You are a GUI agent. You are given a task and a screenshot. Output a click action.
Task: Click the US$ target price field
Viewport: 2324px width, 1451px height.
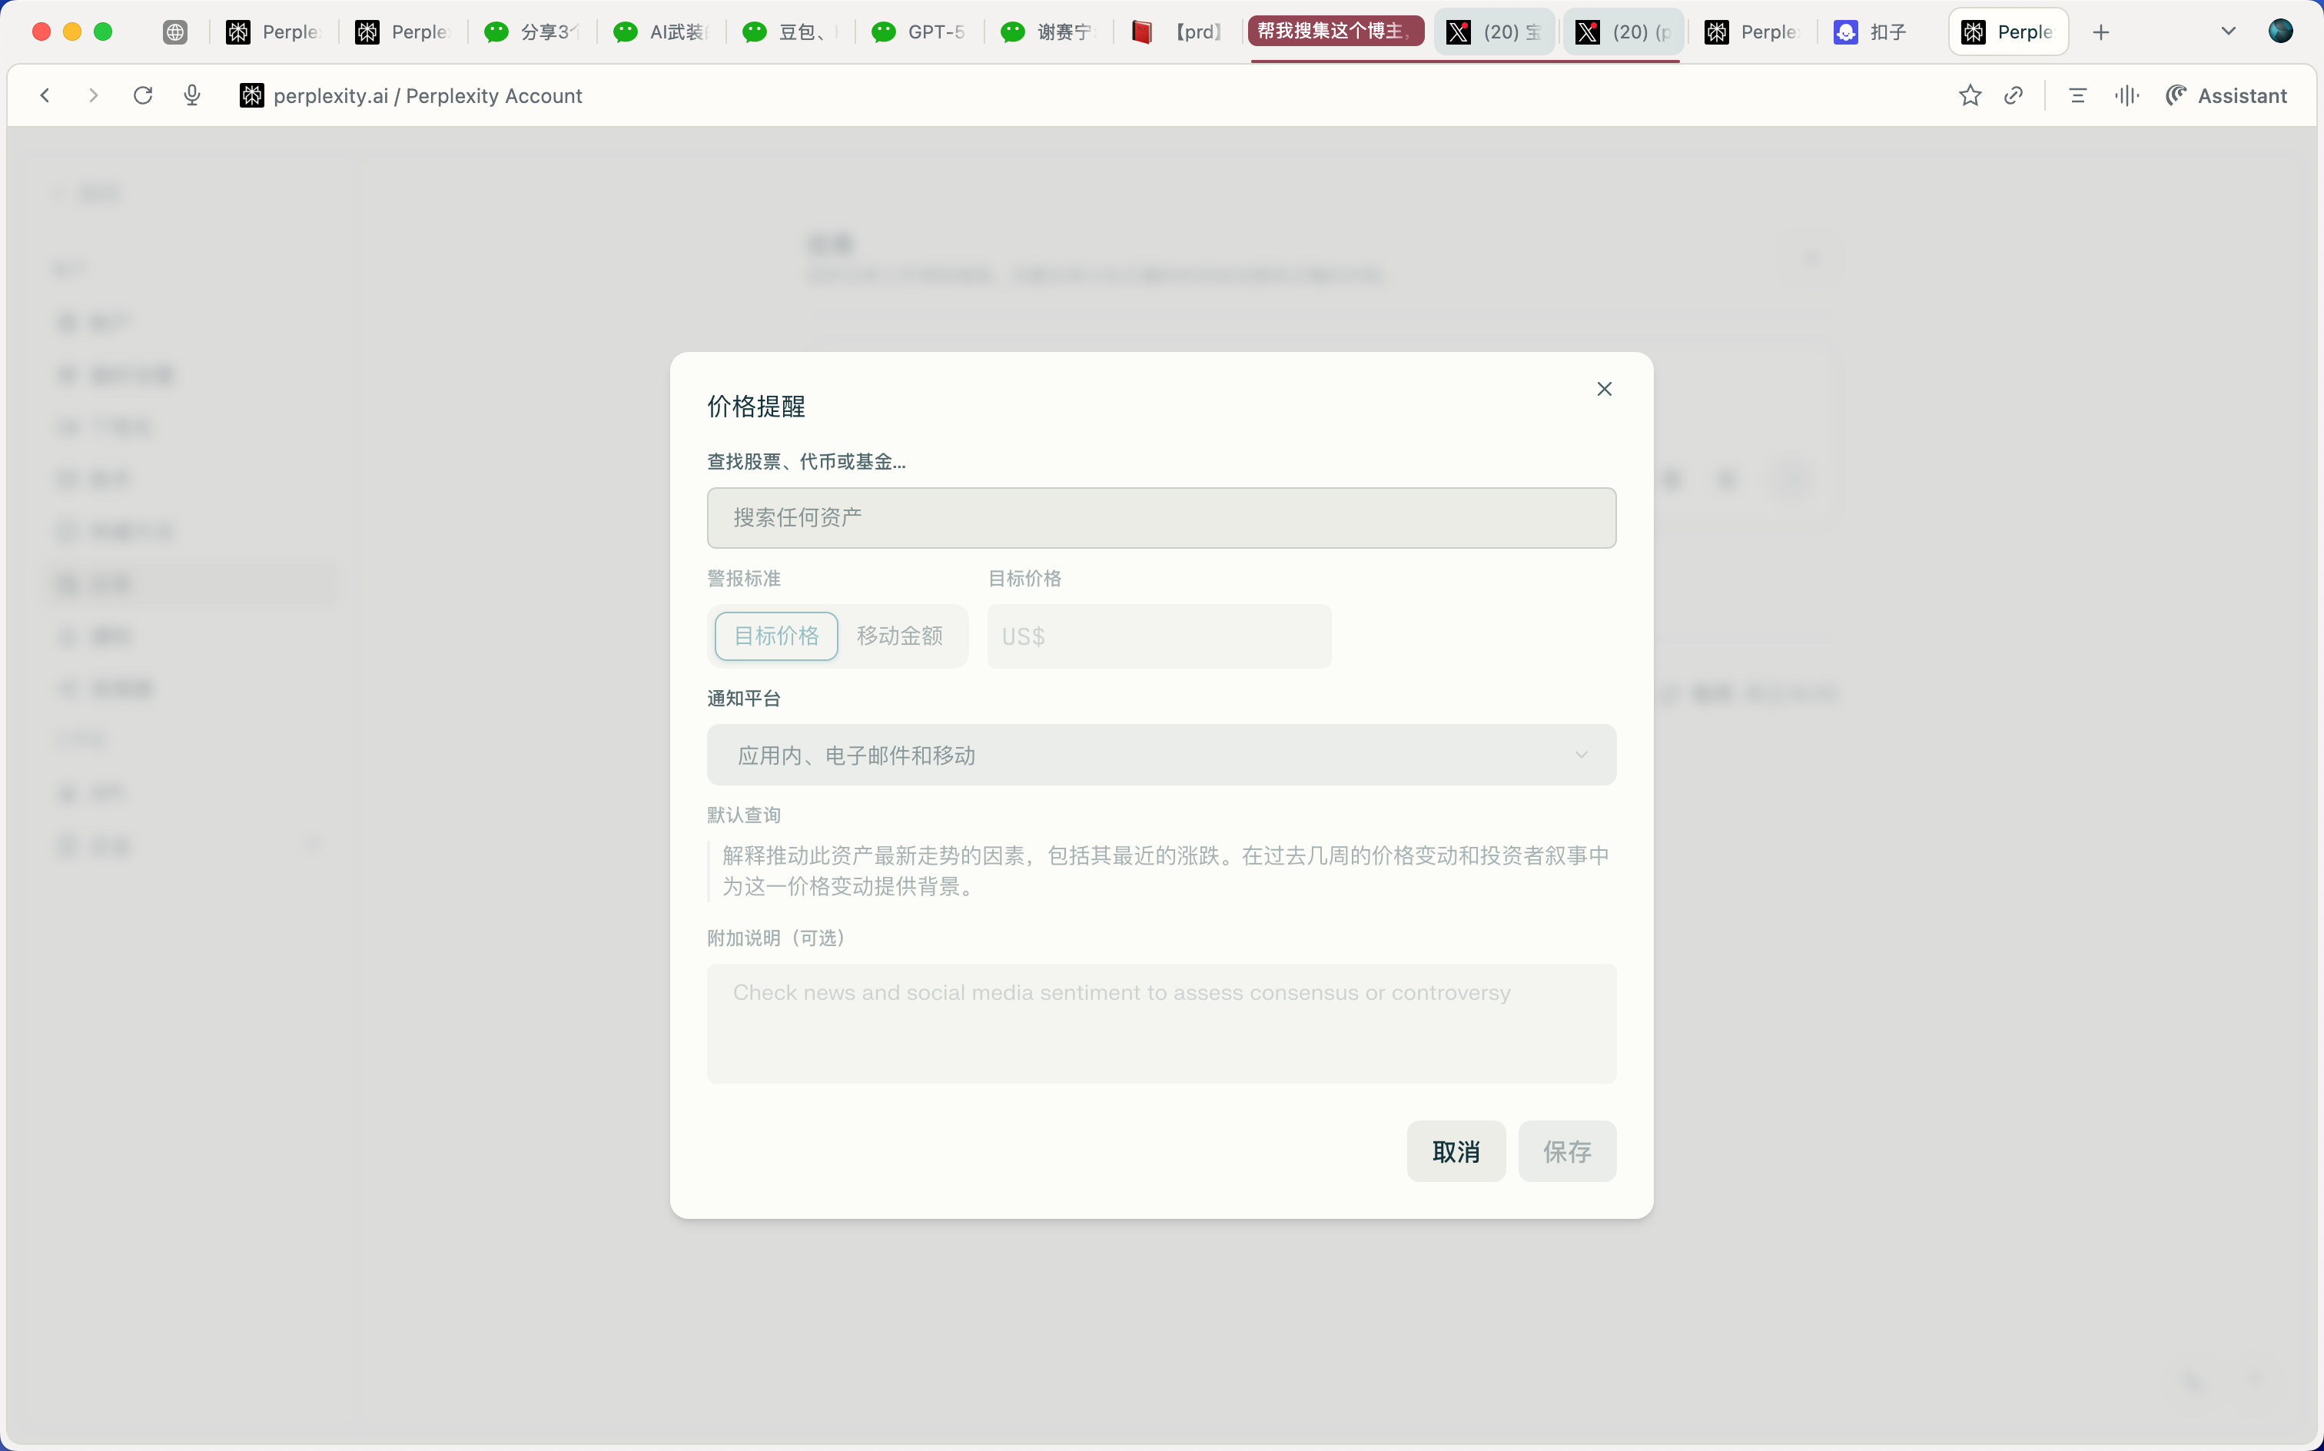[1158, 636]
